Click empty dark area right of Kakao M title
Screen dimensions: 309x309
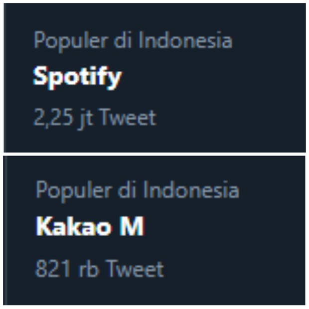coord(224,227)
